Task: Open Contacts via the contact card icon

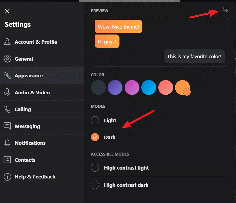Action: tap(7, 160)
